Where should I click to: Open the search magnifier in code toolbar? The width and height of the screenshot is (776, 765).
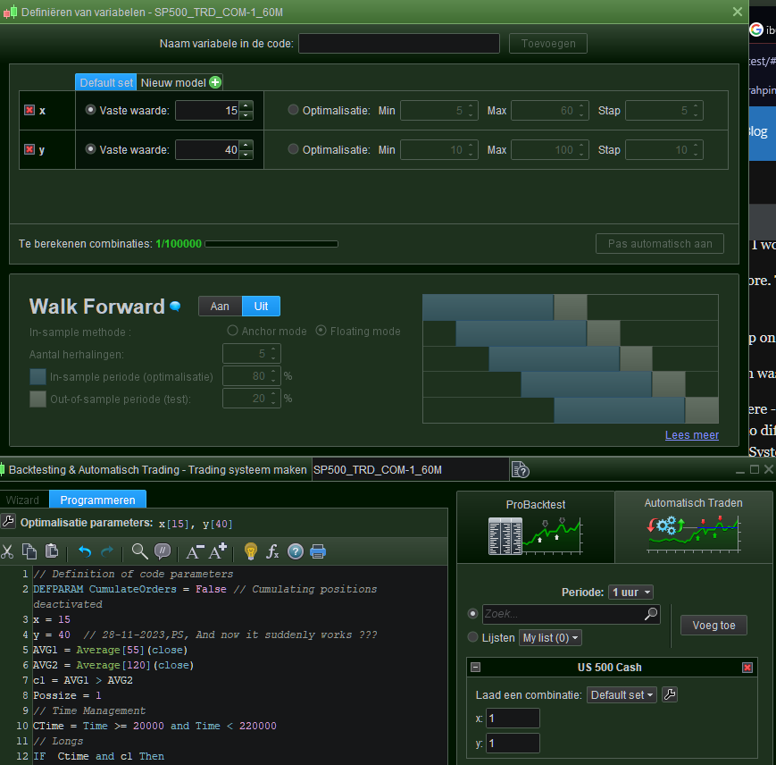[139, 551]
